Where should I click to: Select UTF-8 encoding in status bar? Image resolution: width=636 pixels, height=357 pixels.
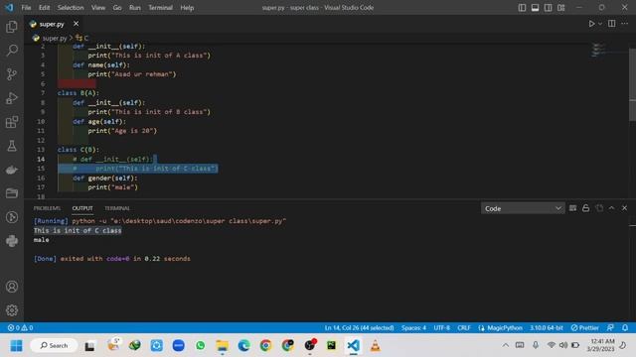441,327
